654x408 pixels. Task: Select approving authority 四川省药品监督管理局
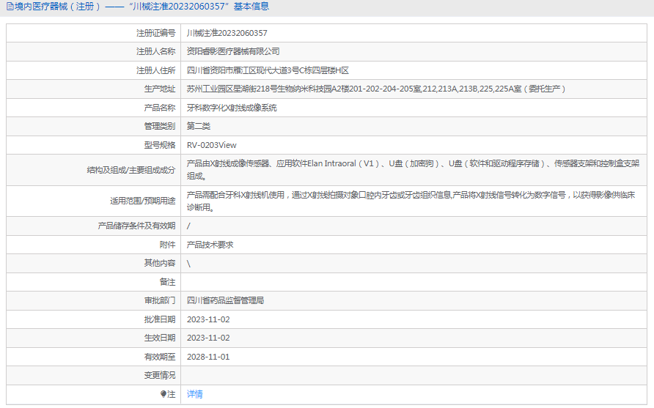(225, 300)
